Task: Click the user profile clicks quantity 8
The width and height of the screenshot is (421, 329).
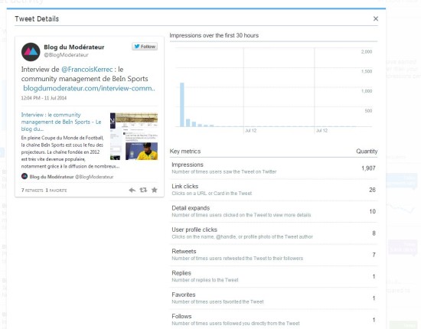Action: [x=374, y=233]
